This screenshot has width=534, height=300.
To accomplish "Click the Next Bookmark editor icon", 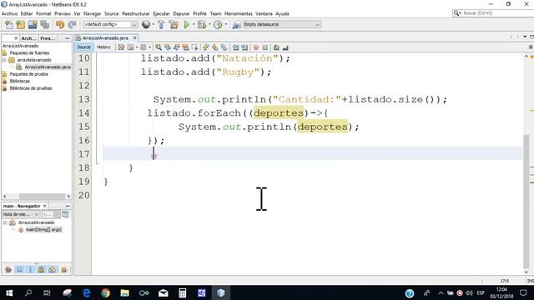I will click(215, 47).
